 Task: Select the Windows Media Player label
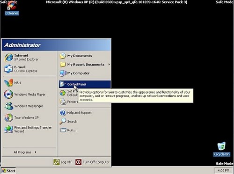30,94
